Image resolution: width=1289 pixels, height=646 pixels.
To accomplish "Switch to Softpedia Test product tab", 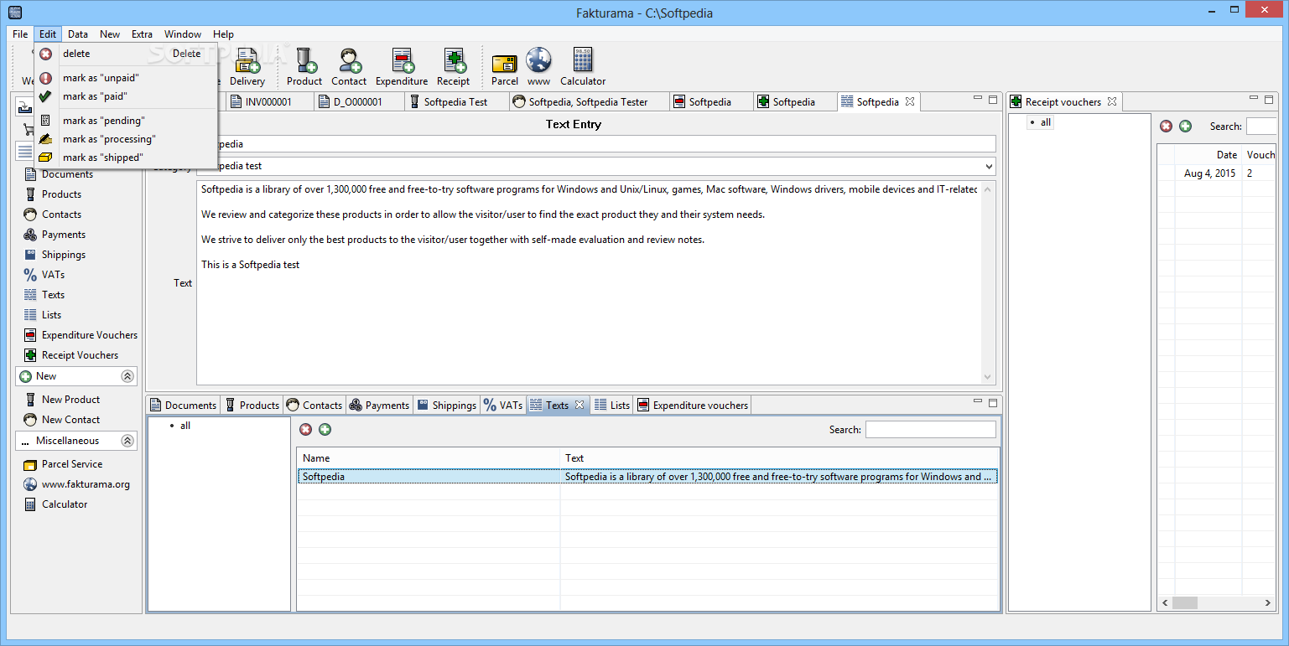I will pos(455,102).
